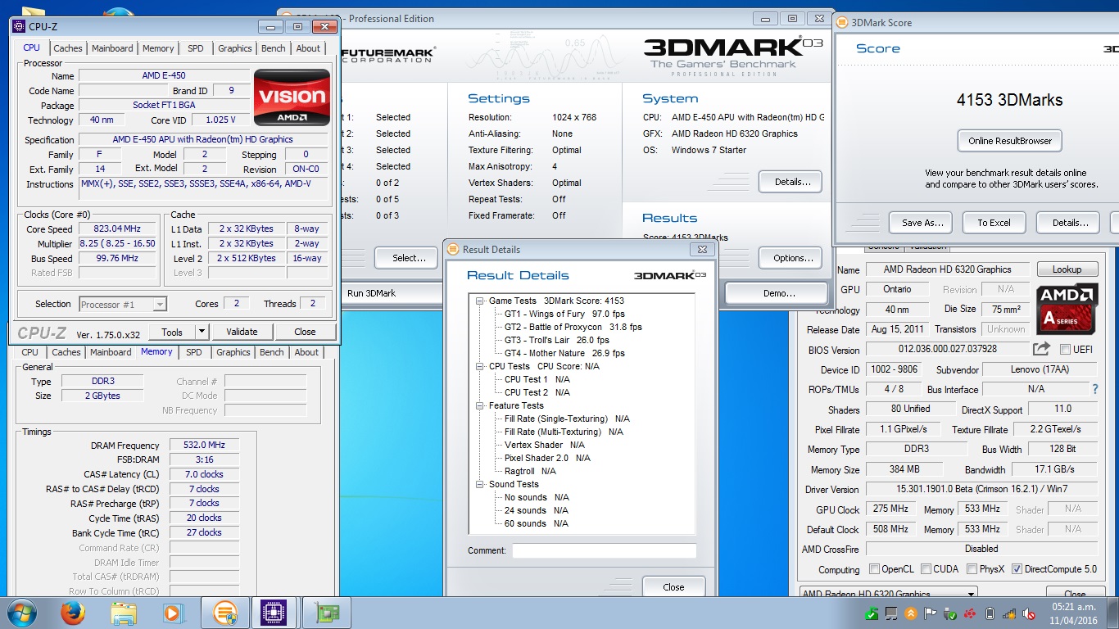Open the Bench tab in top CPU-Z
This screenshot has width=1119, height=629.
(x=273, y=48)
